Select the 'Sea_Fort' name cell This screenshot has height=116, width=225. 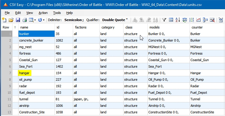[x=36, y=66]
